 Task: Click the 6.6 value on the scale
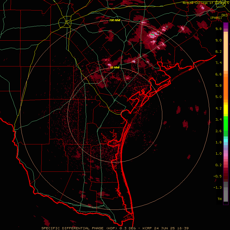[218, 74]
